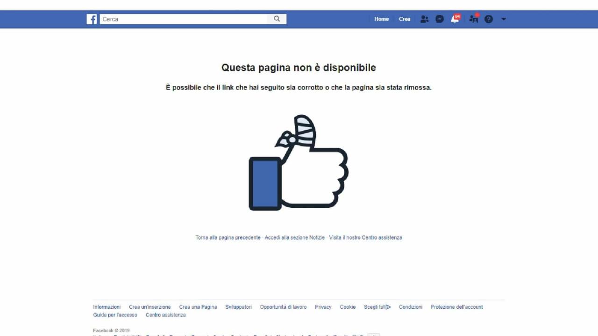Open 'Accedi alla sezione Notizie' link
This screenshot has height=336, width=598.
click(295, 238)
